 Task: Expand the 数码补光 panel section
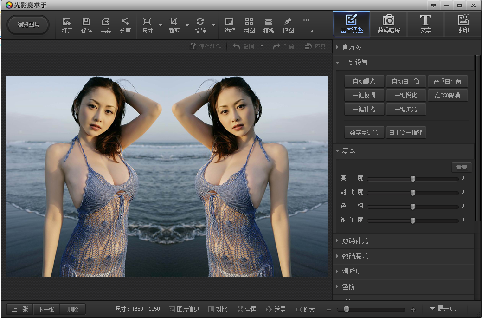coord(355,240)
